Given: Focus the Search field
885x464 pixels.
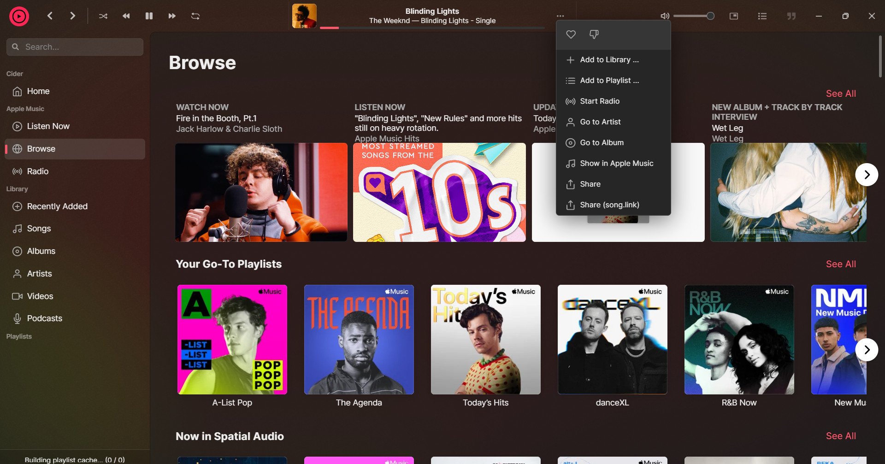Looking at the screenshot, I should 75,47.
